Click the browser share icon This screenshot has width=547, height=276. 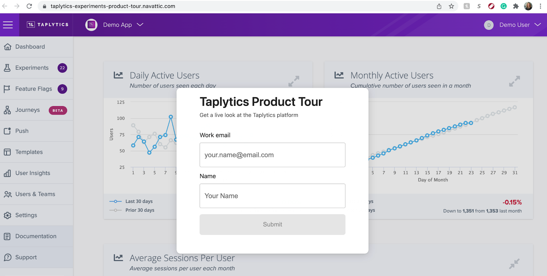[439, 6]
